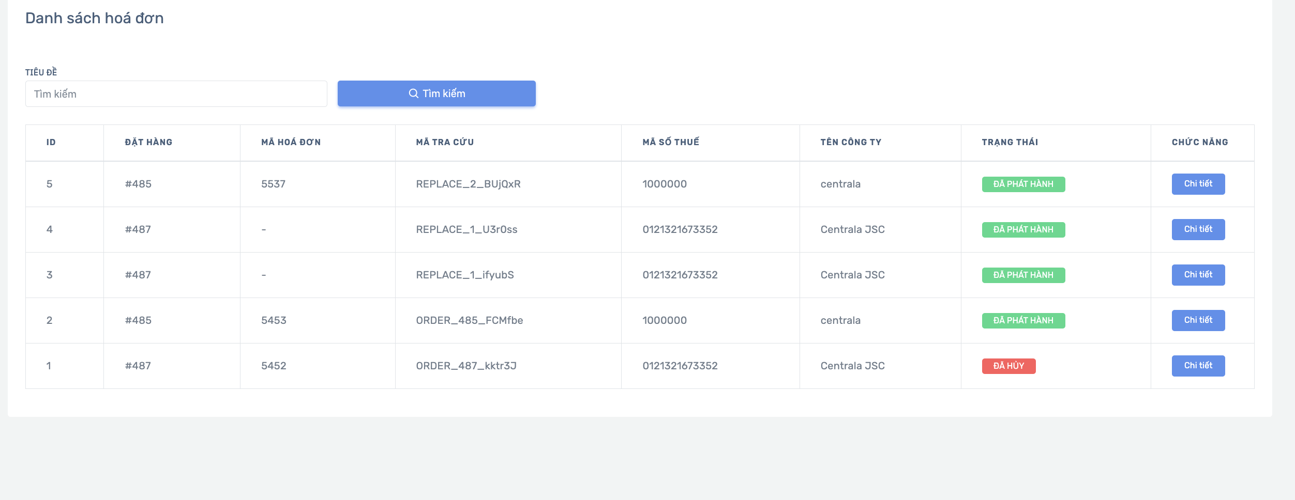Click the MÃ SỐ THUẾ column header
The height and width of the screenshot is (500, 1295).
coord(670,142)
